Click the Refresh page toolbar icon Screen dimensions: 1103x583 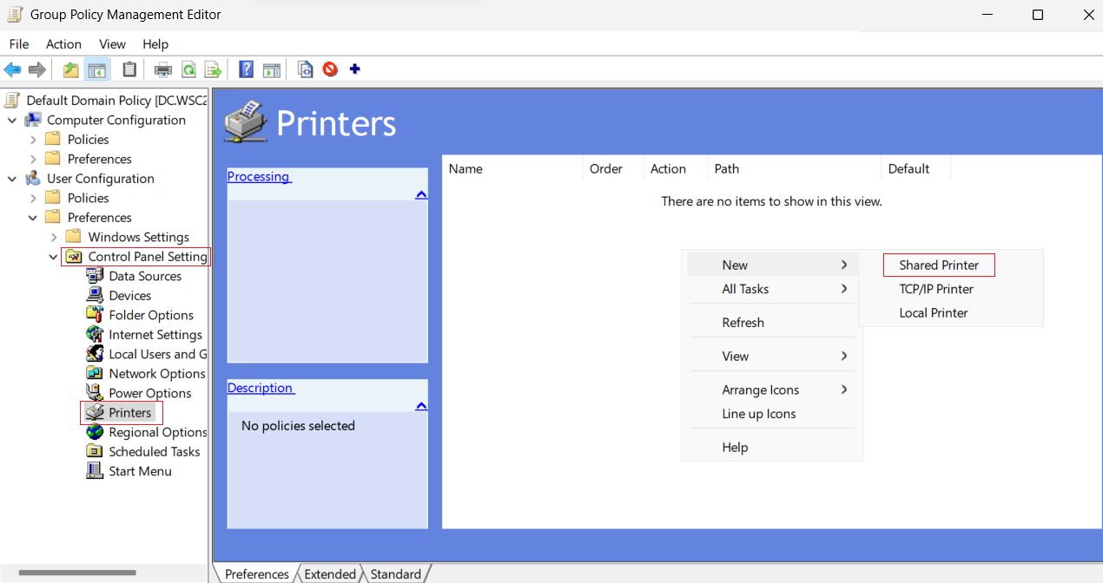[x=188, y=69]
